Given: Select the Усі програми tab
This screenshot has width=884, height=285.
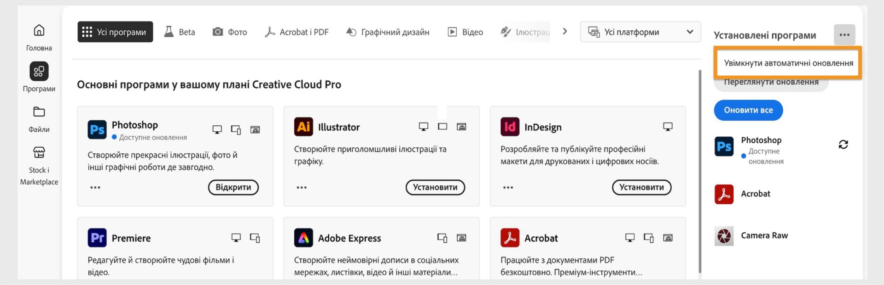Looking at the screenshot, I should pyautogui.click(x=115, y=32).
